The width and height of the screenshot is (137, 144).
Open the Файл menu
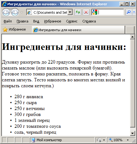tap(8, 21)
